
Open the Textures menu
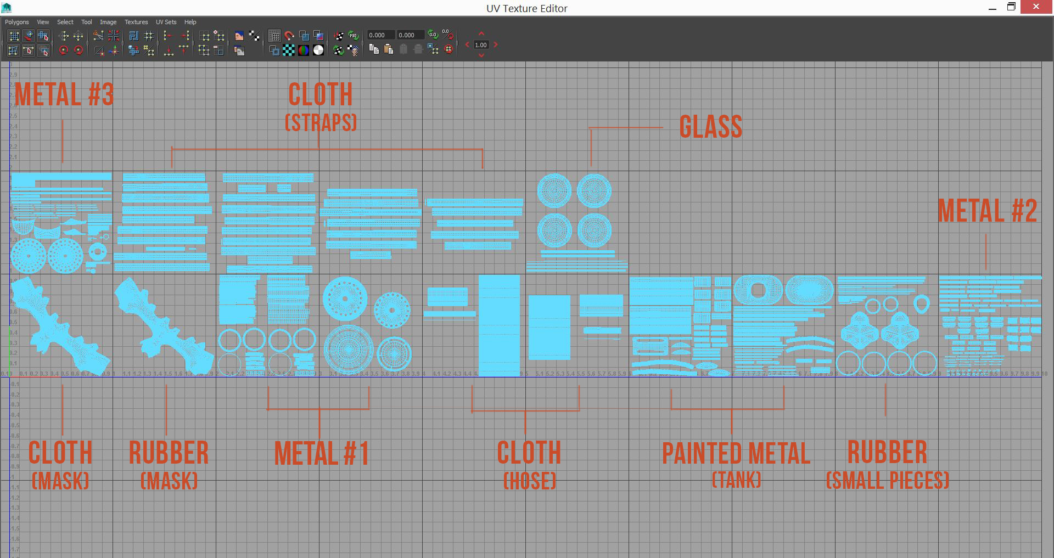(136, 22)
